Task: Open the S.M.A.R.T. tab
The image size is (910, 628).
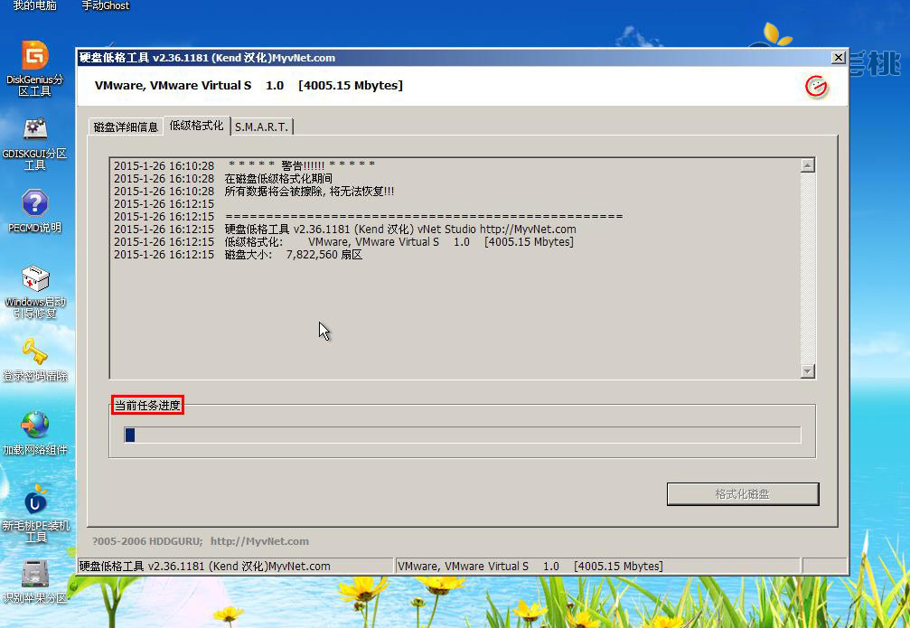Action: pos(262,127)
